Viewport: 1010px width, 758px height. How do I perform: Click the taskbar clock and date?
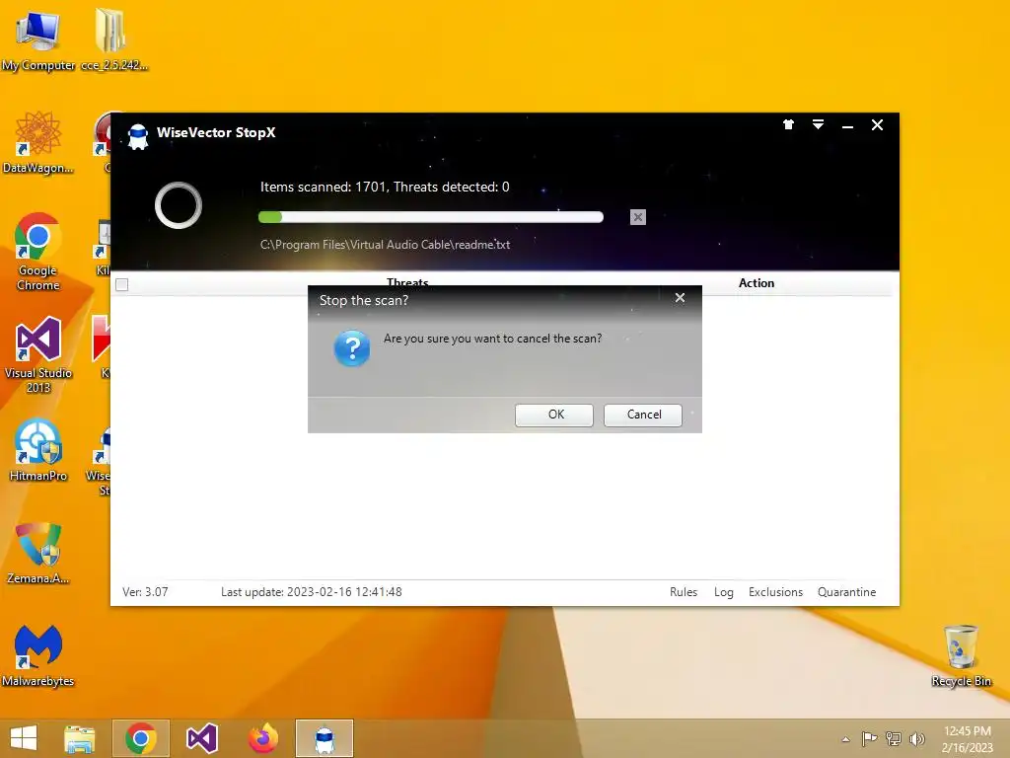coord(967,739)
